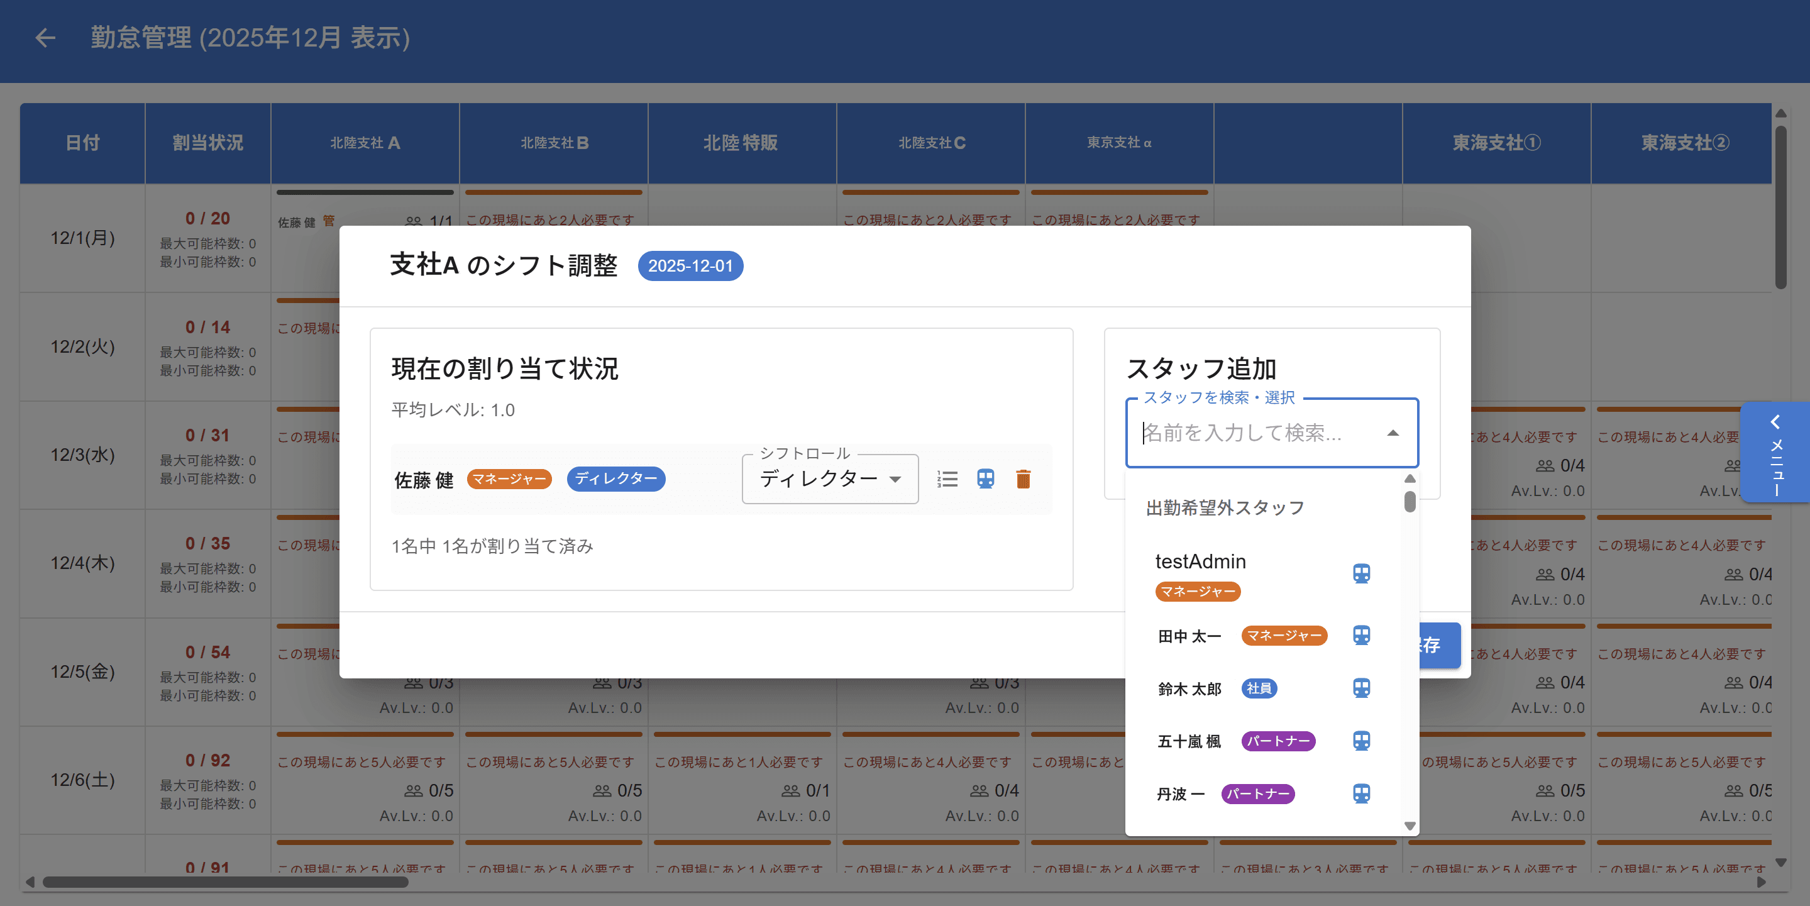1810x906 pixels.
Task: Click the commute icon for 鈴木 太郎
Action: click(1362, 688)
